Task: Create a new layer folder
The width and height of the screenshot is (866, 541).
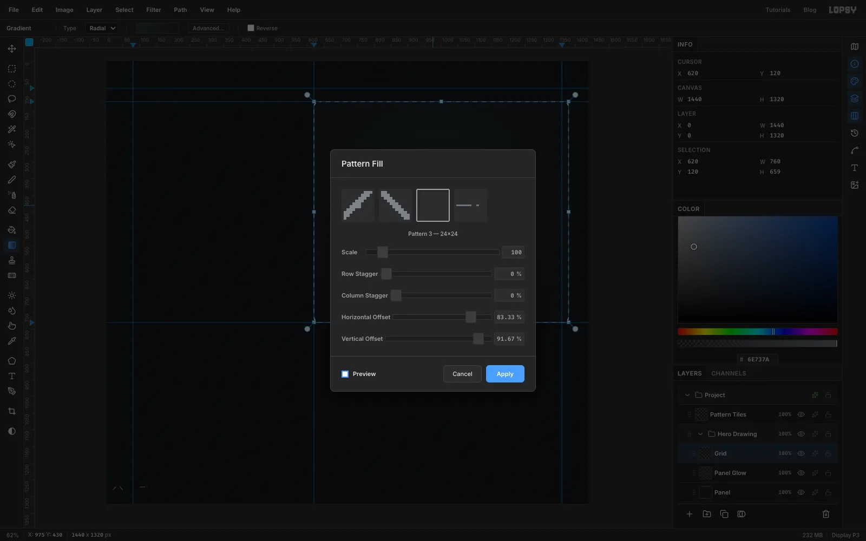Action: point(707,514)
